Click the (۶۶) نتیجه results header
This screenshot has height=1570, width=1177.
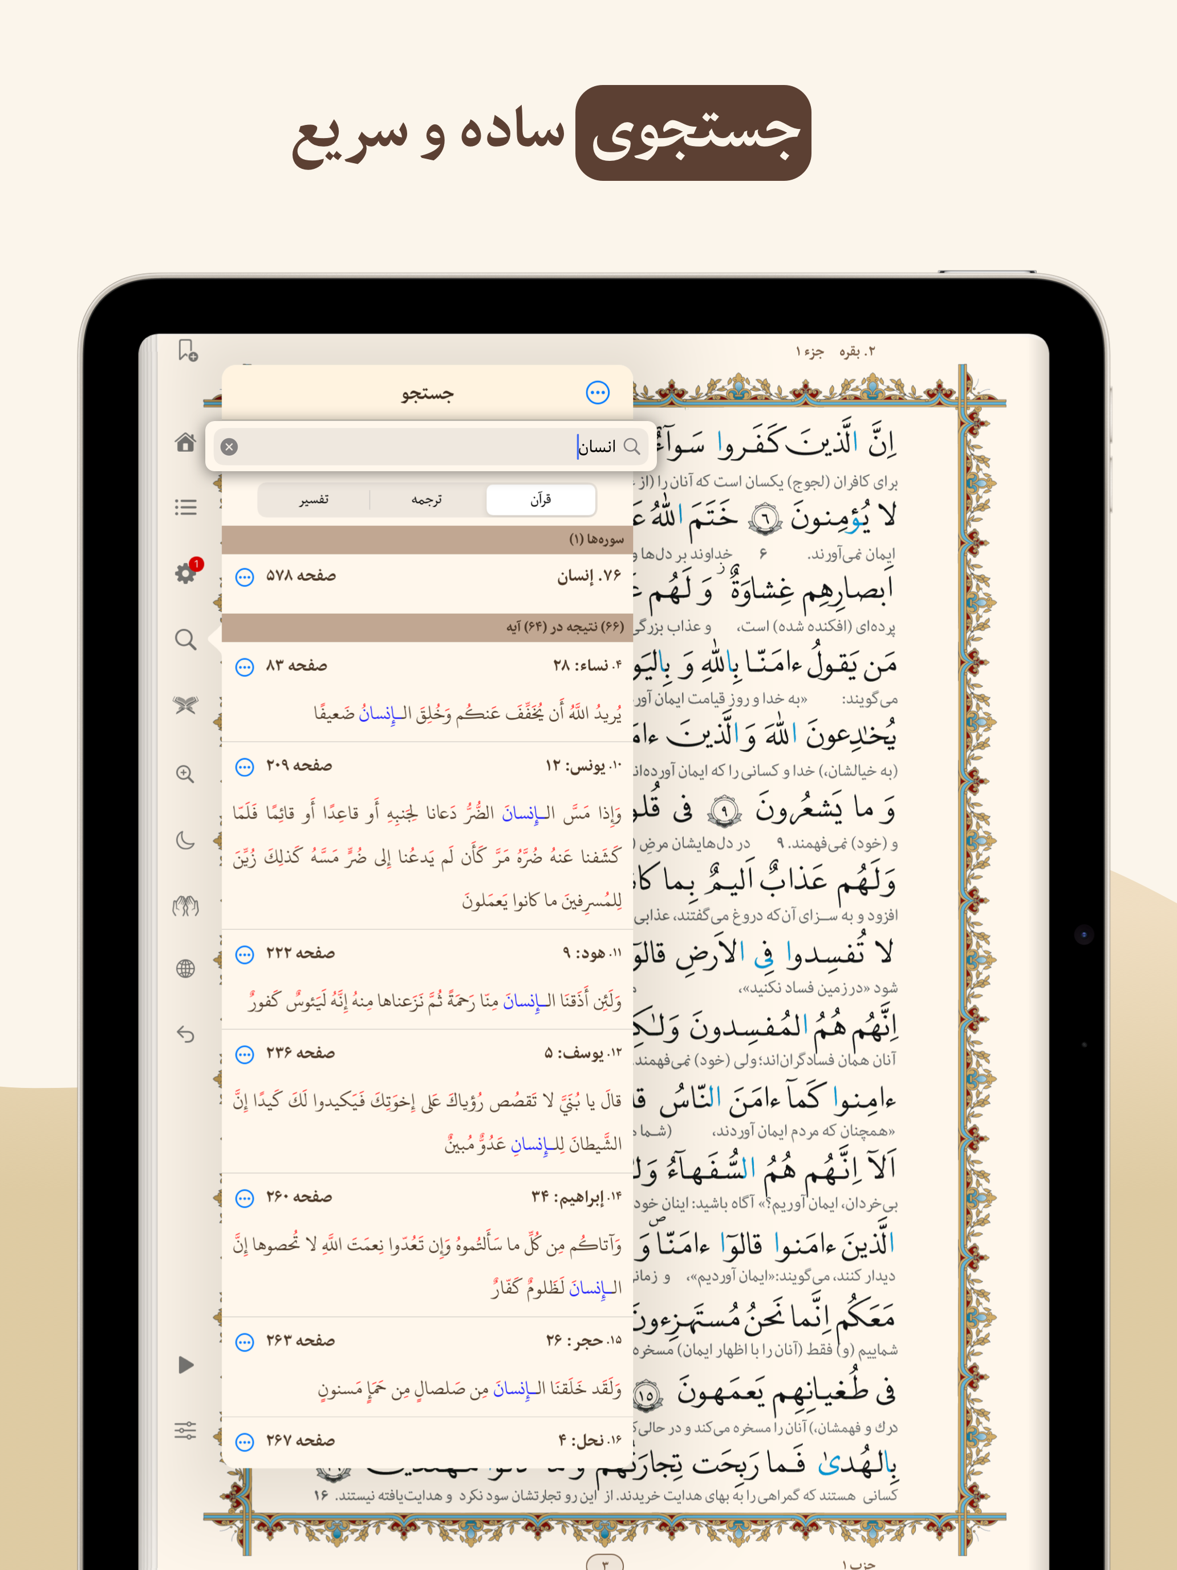[427, 628]
